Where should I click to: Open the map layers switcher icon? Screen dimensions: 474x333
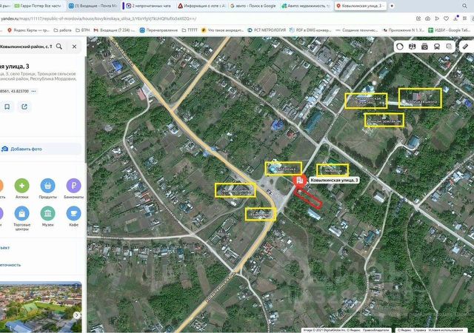(x=450, y=46)
